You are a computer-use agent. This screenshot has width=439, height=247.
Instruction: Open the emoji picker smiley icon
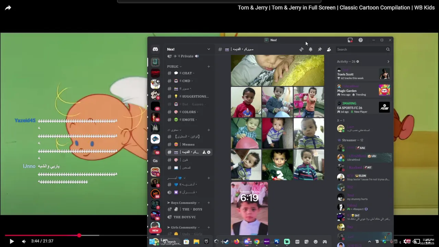(316, 242)
